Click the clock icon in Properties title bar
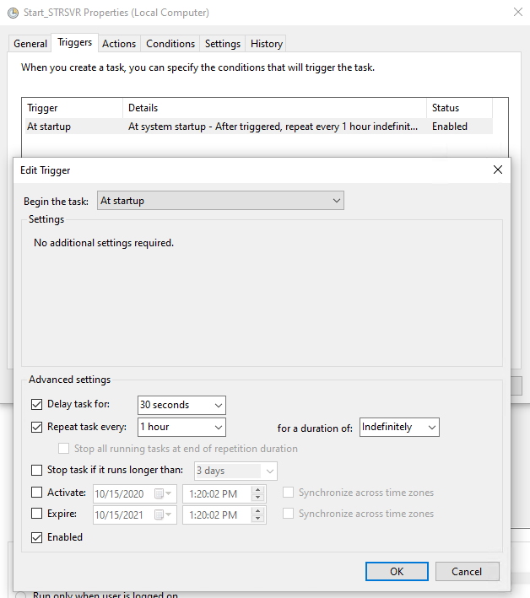This screenshot has width=530, height=598. pos(13,13)
